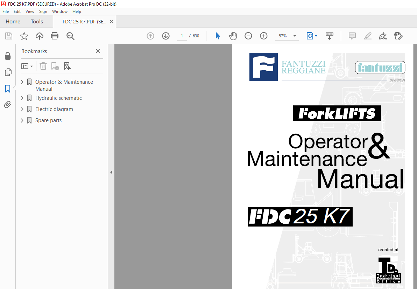This screenshot has height=289, width=417.
Task: Open the File menu
Action: (x=6, y=12)
